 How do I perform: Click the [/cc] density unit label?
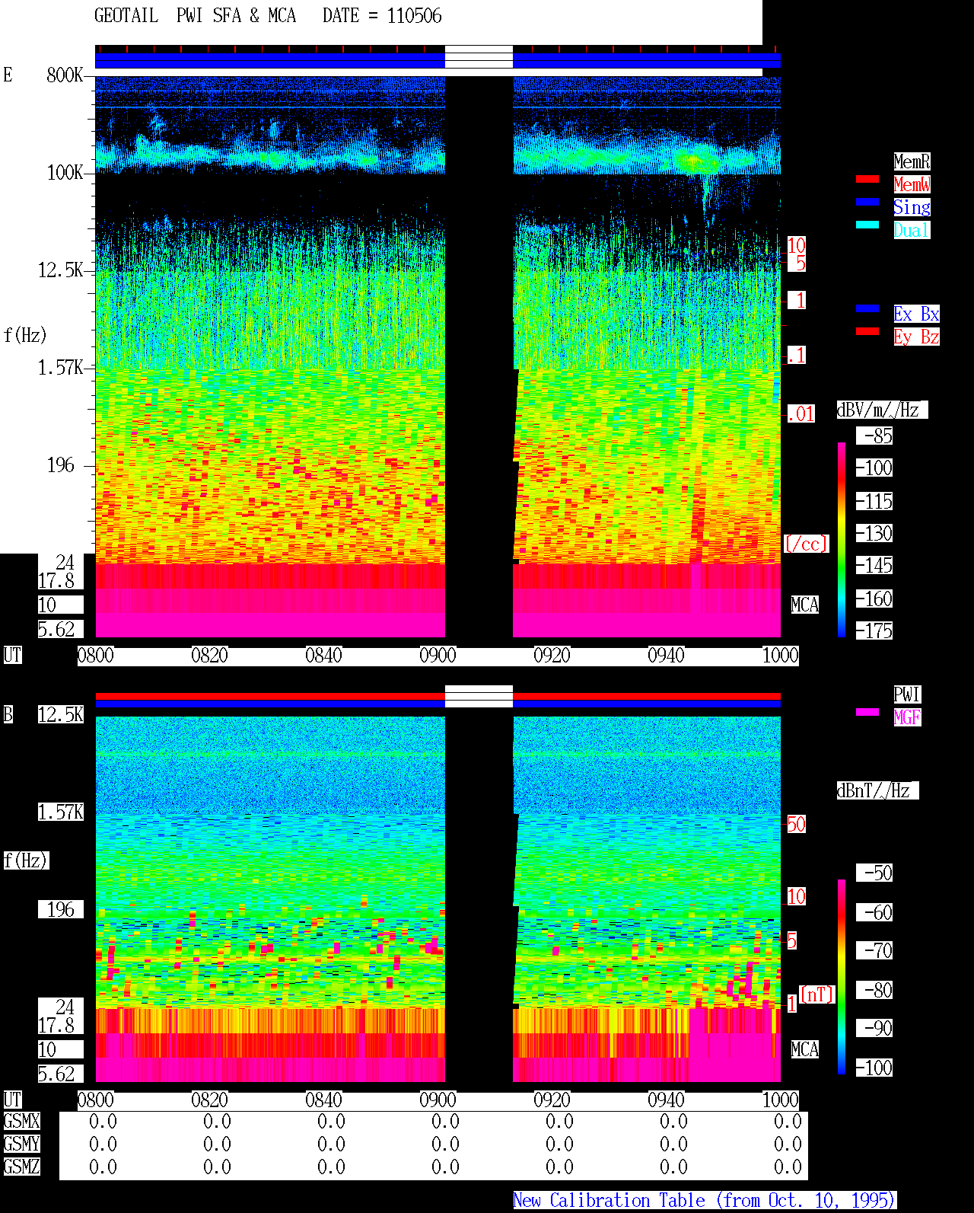click(806, 544)
